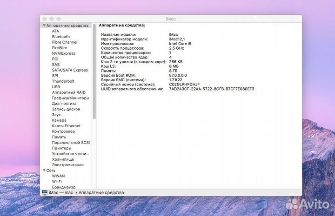Select Электропитание in the sidebar
This screenshot has width=335, height=216.
pyautogui.click(x=68, y=165)
